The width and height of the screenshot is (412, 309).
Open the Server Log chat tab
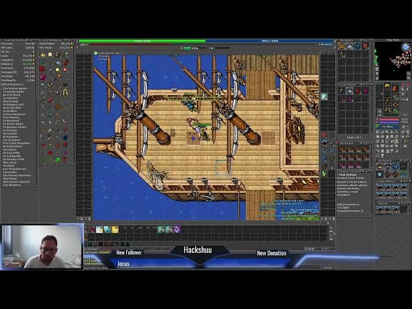coord(111,248)
